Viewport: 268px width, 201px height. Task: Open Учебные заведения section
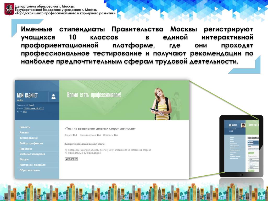click(32, 154)
